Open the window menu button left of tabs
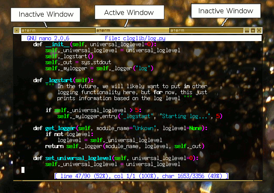The width and height of the screenshot is (274, 193). 17,30
